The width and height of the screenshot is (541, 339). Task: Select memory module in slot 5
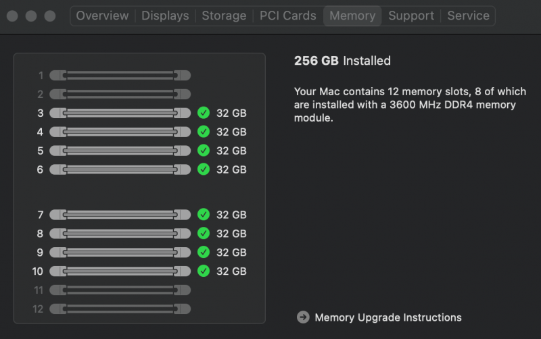(120, 151)
